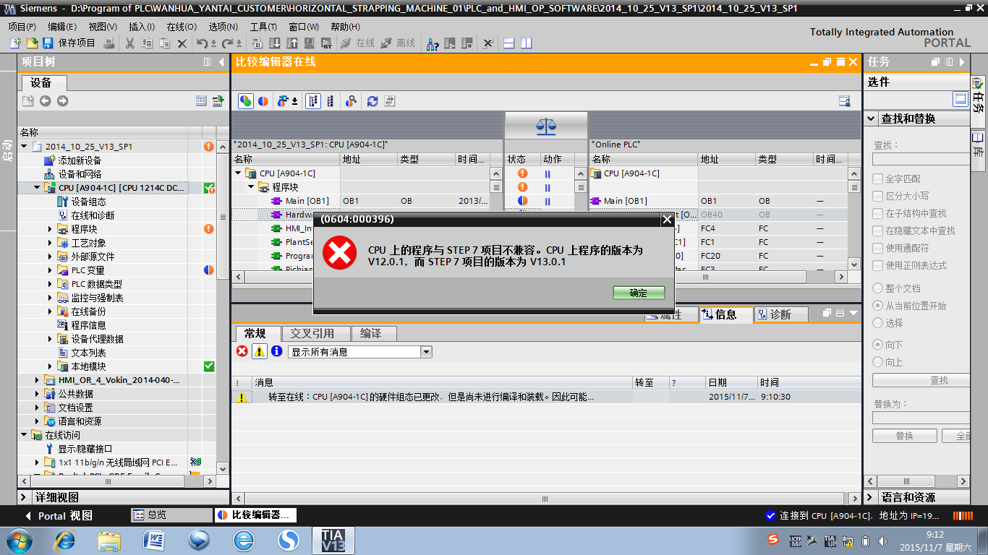Click the delete X icon in the toolbar
Screen dimensions: 988x555
click(x=182, y=43)
